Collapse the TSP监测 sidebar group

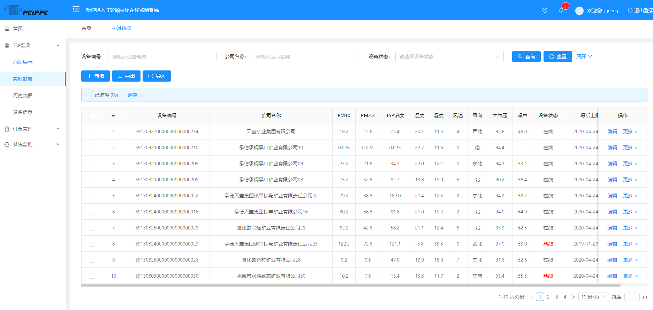click(33, 45)
